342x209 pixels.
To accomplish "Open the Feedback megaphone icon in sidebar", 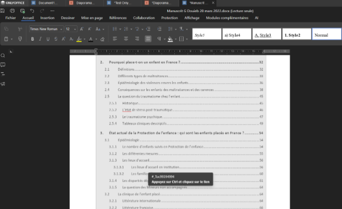I will click(3, 84).
